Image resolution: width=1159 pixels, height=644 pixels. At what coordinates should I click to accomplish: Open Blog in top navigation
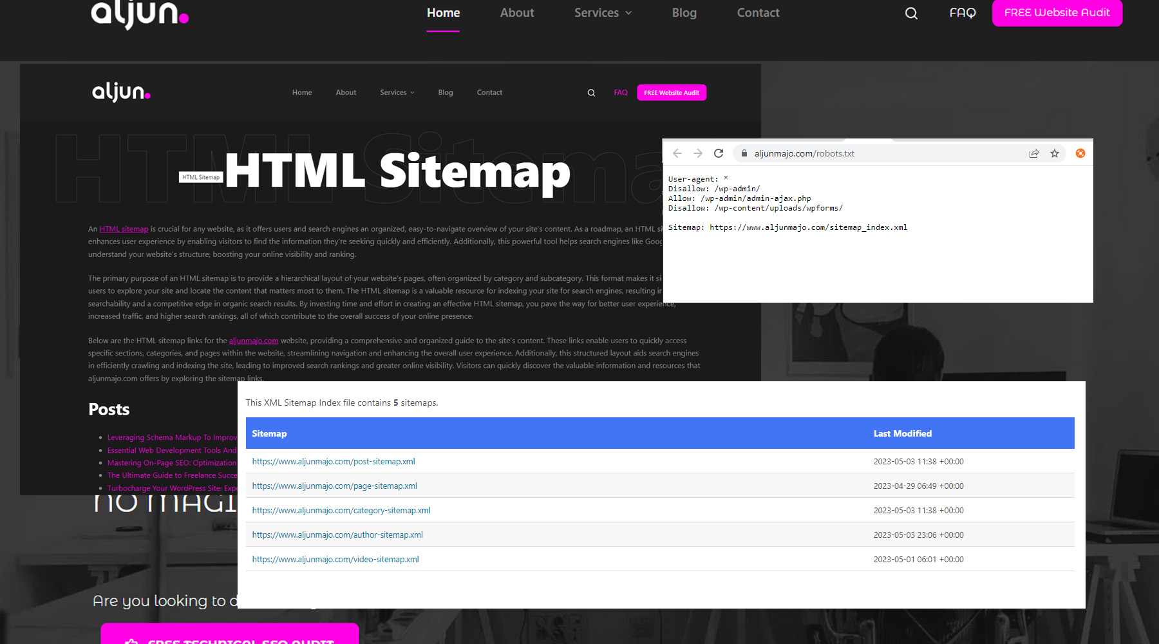click(x=684, y=13)
